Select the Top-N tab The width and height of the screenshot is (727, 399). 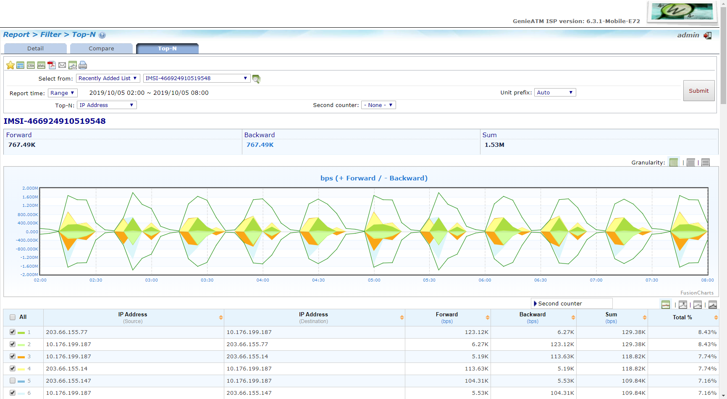coord(167,49)
